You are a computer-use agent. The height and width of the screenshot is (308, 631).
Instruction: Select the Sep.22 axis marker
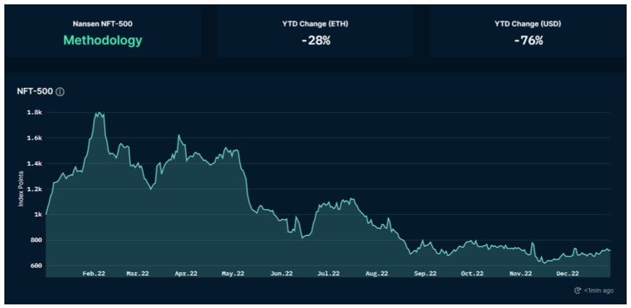pos(425,274)
